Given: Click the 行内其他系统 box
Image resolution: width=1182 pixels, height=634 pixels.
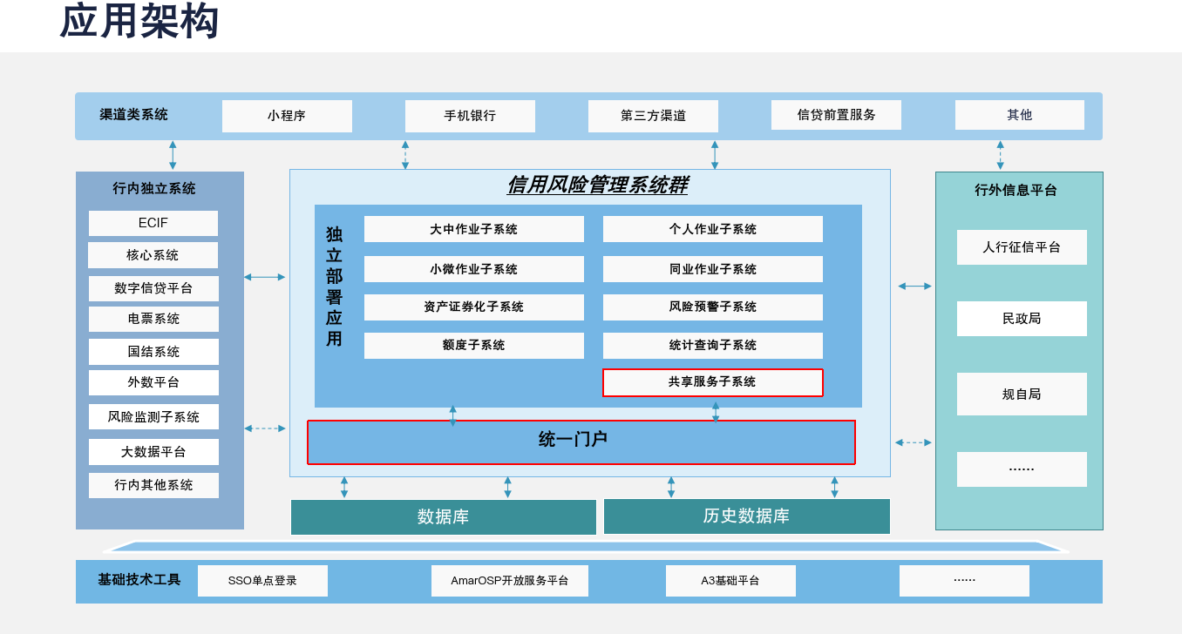Looking at the screenshot, I should [x=153, y=485].
